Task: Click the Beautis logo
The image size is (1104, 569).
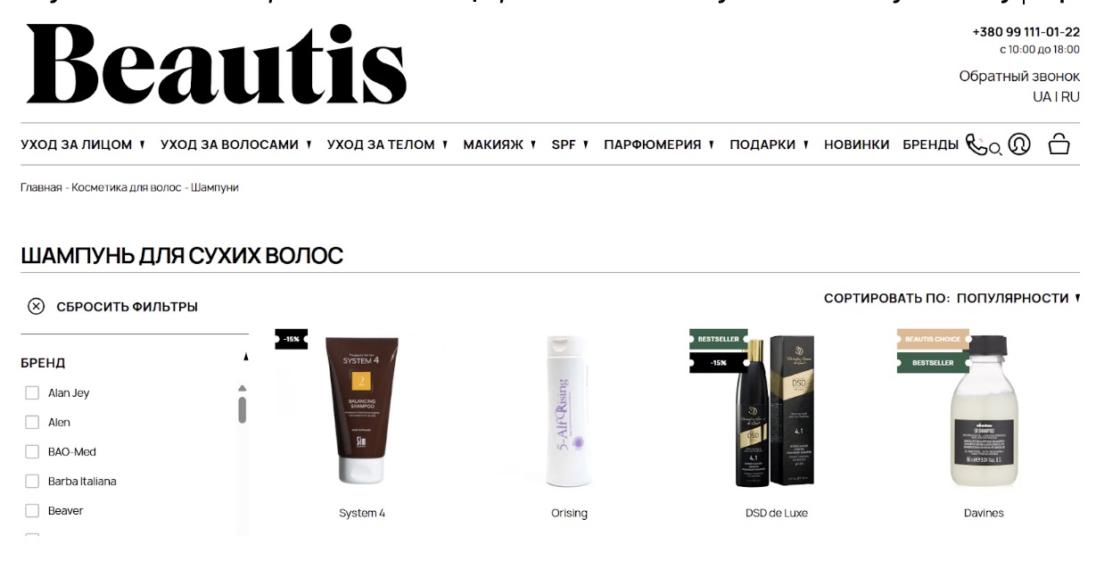Action: coord(217,64)
